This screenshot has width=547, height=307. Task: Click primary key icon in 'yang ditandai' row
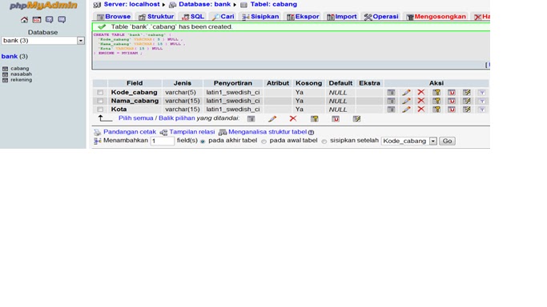point(314,118)
